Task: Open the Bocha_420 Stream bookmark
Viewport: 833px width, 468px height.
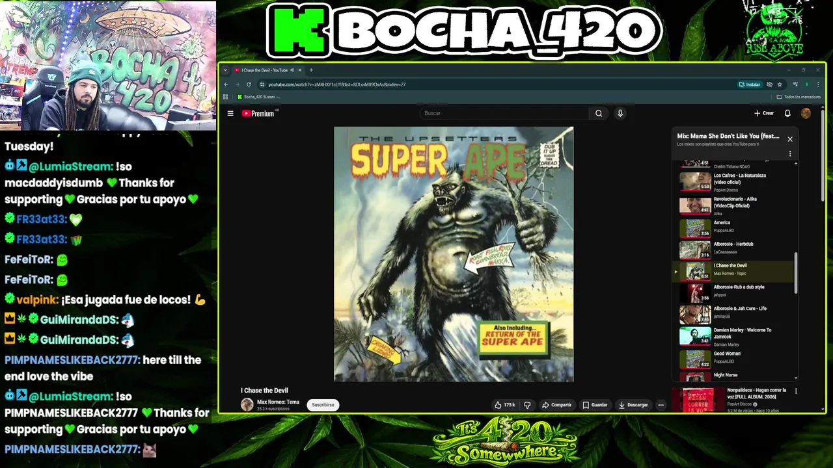Action: [x=259, y=97]
